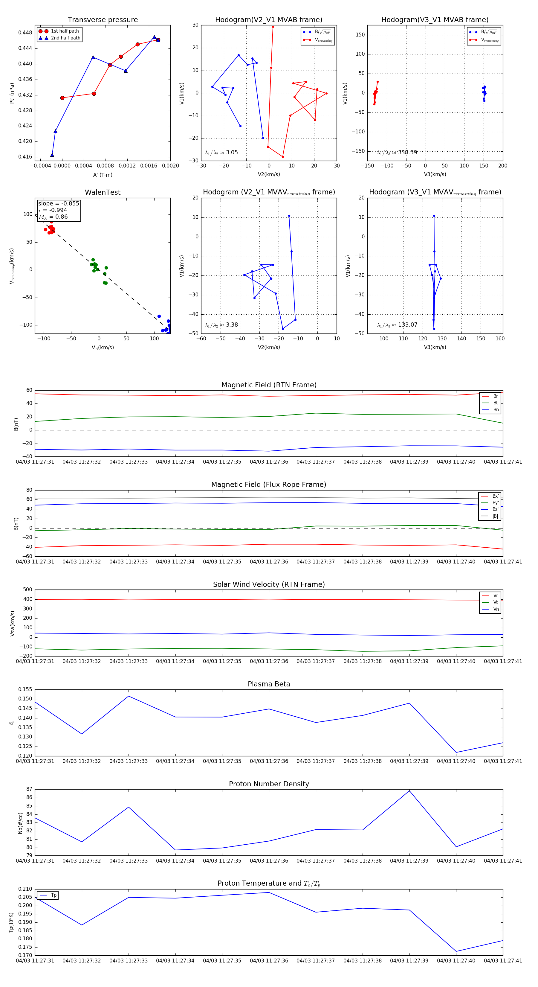This screenshot has width=538, height=987.
Task: Click the eigenvalue ratio annotation reading 338.59
Action: pos(397,153)
